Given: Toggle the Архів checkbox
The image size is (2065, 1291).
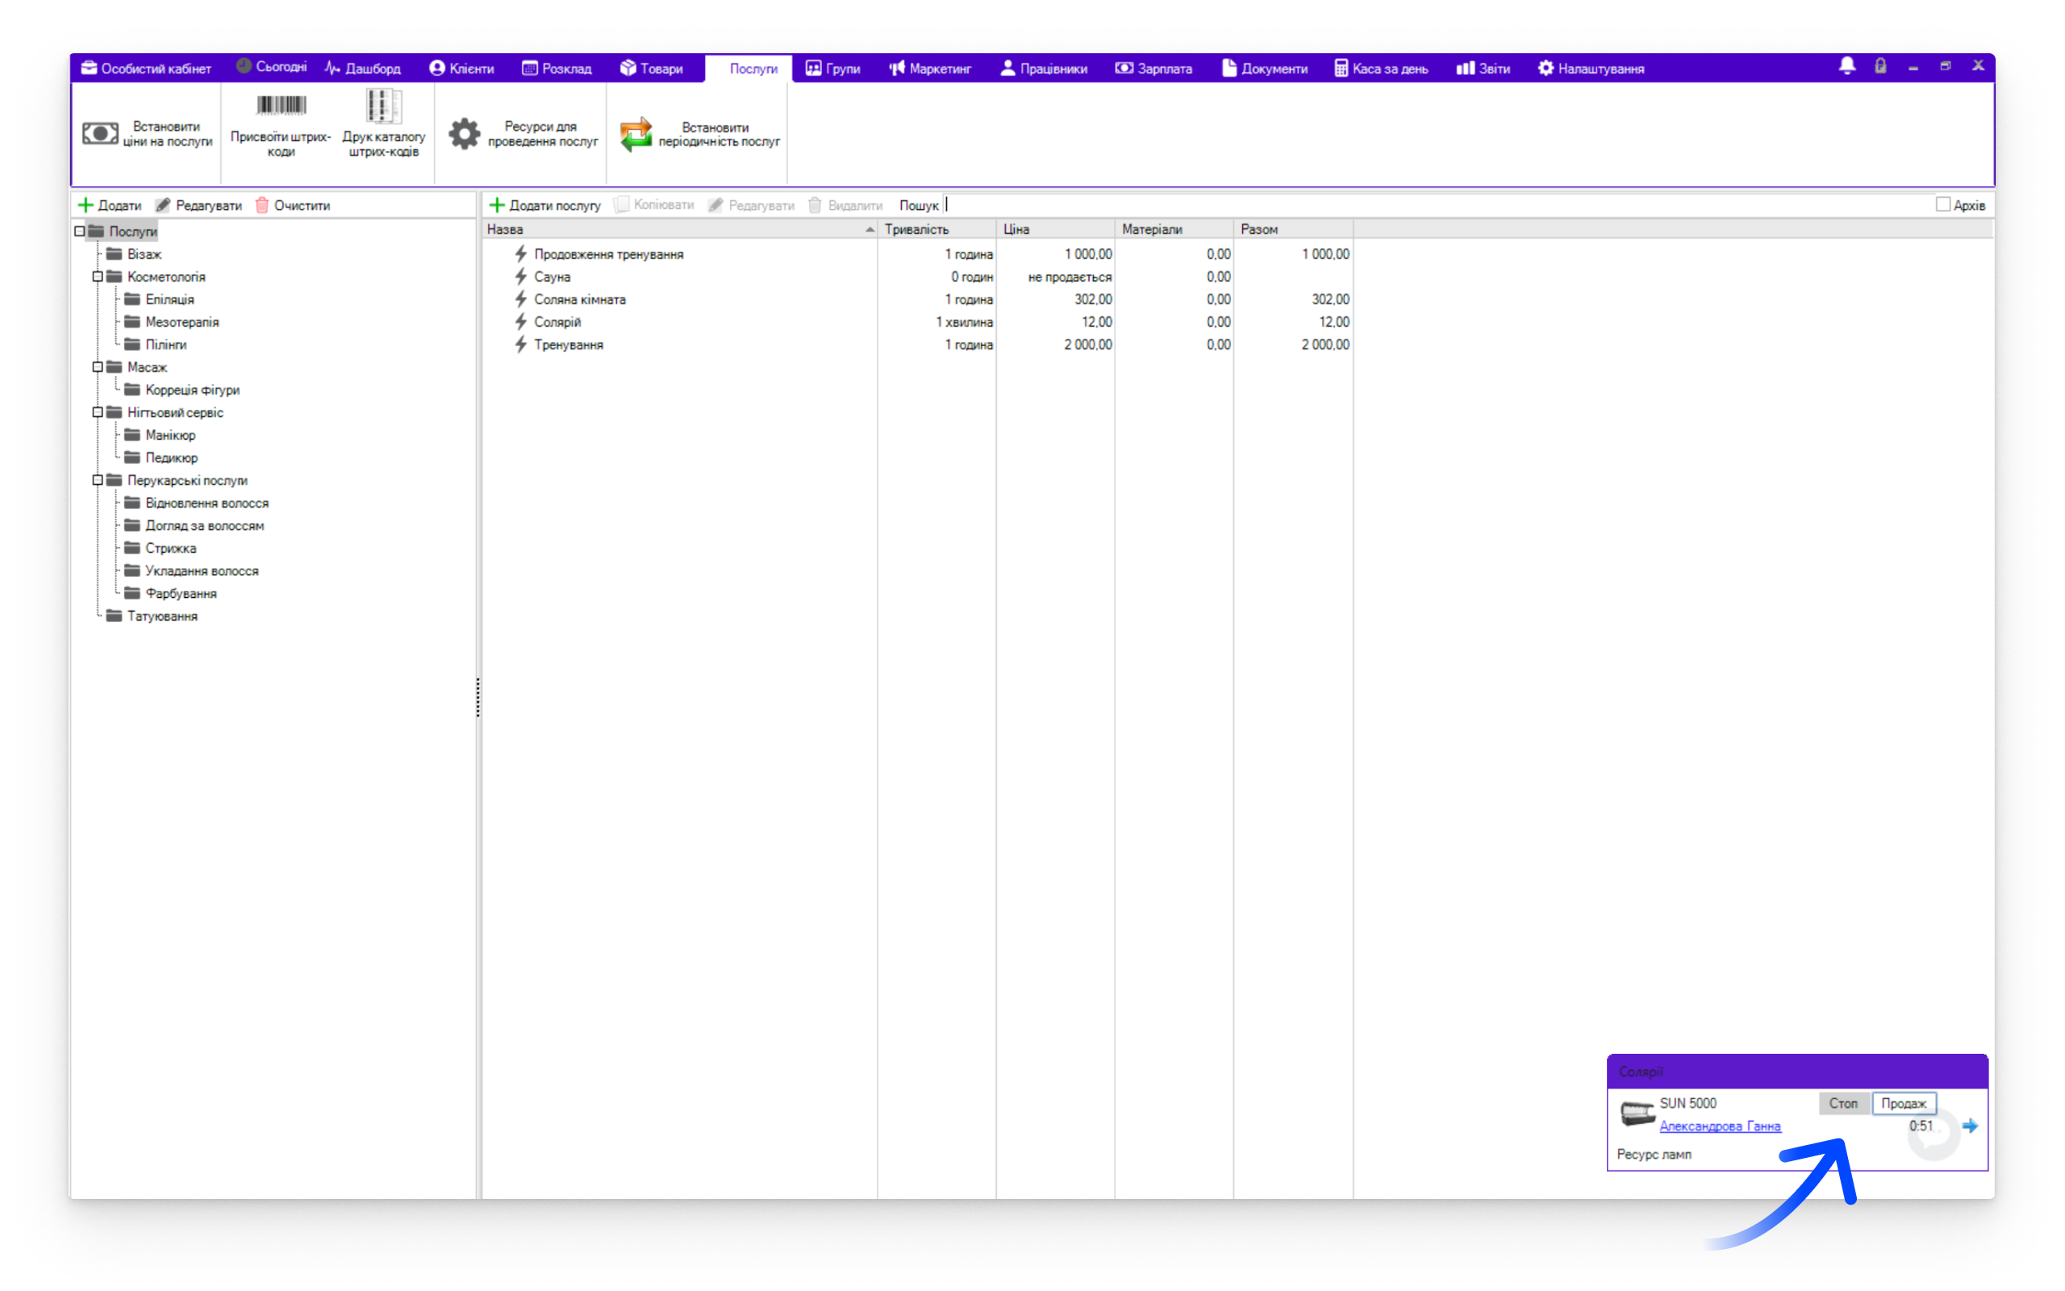Looking at the screenshot, I should click(1943, 205).
